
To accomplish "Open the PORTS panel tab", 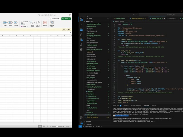I will click(154, 106).
